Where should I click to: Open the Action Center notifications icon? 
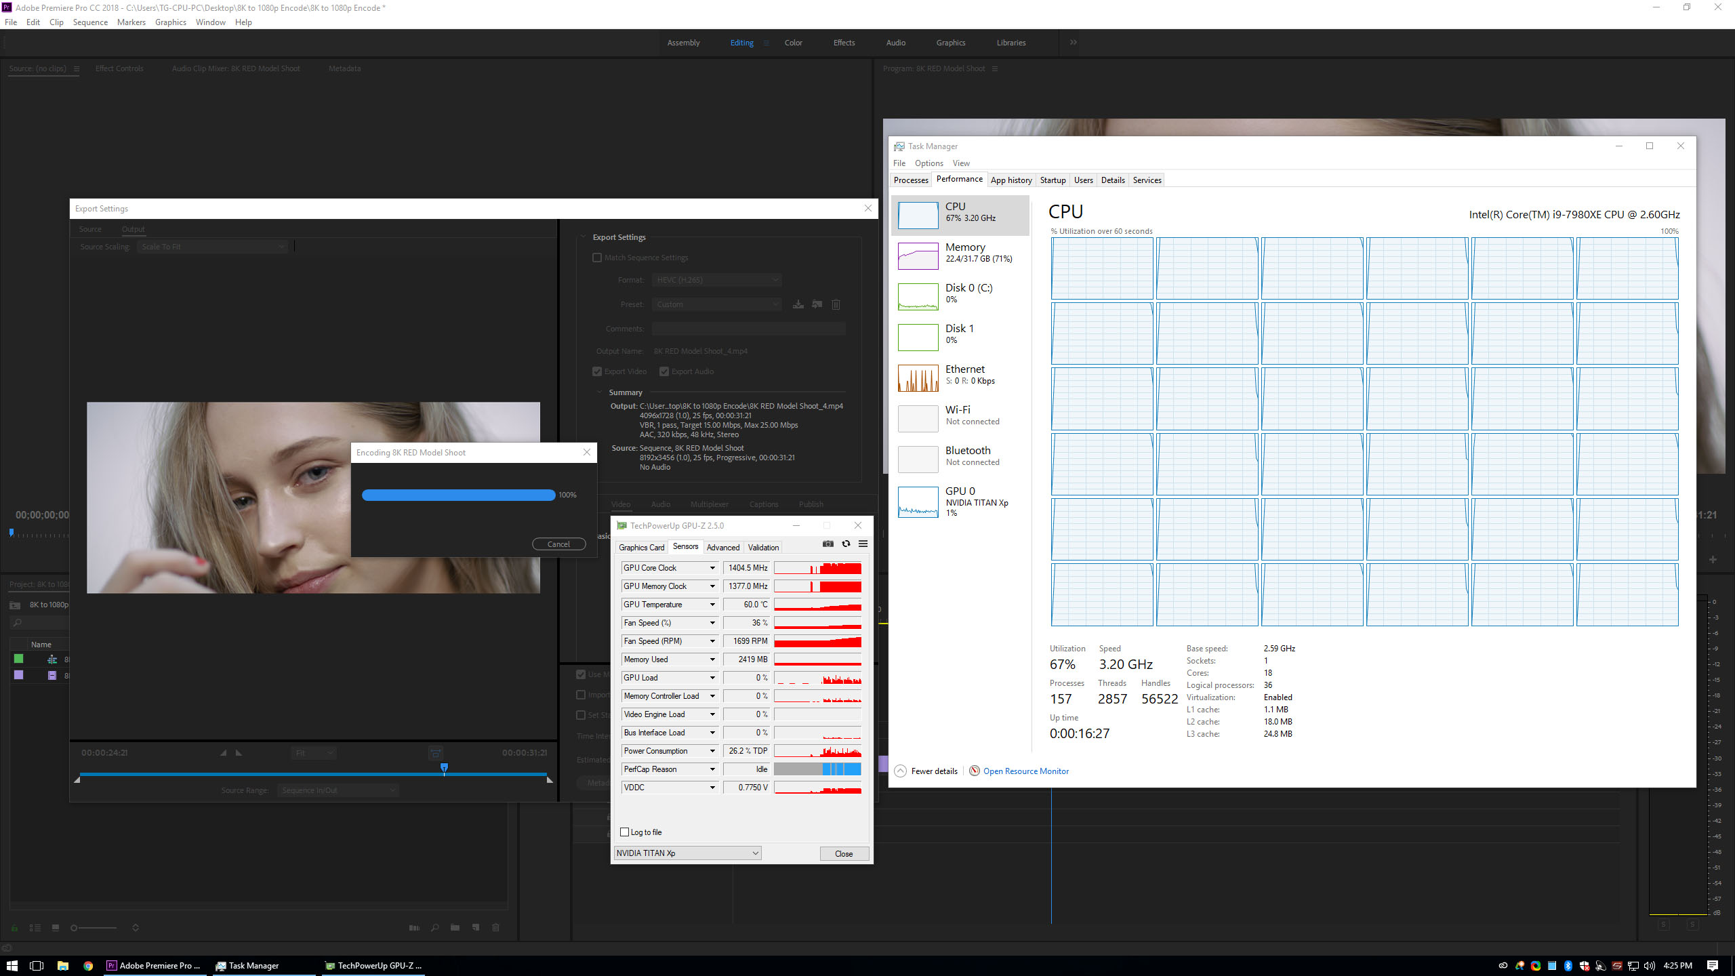[x=1713, y=966]
